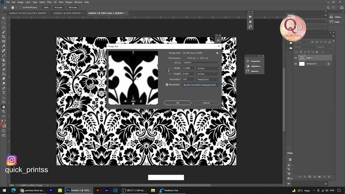Zoom out the Image Size preview
Viewport: 345px width, 194px height.
click(x=126, y=101)
